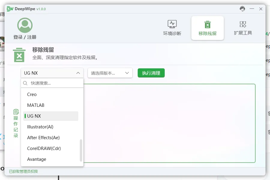Select UG NX list option

point(51,116)
